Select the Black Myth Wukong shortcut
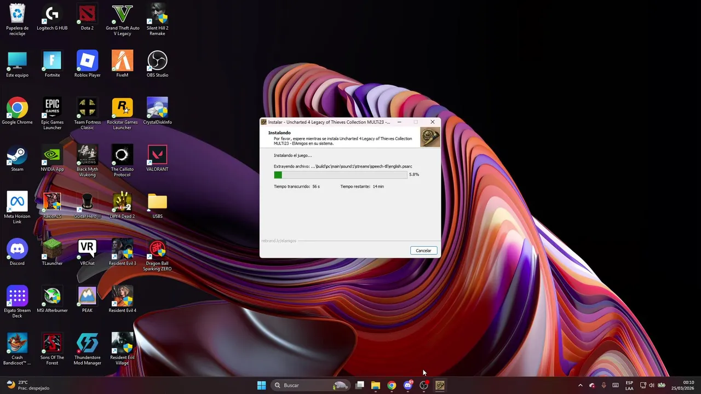The height and width of the screenshot is (394, 701). [87, 161]
